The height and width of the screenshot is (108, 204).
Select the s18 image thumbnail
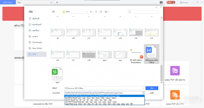tap(89, 55)
